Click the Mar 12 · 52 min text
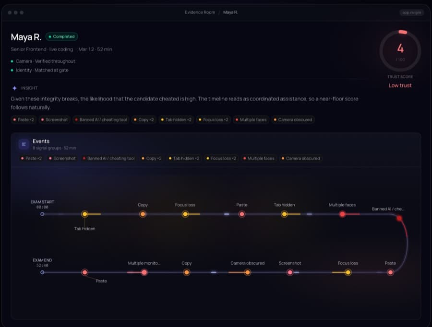 tap(96, 49)
